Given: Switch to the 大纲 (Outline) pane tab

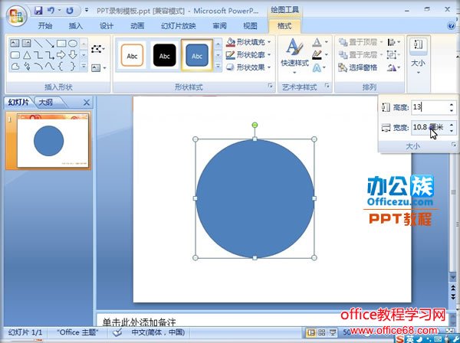Looking at the screenshot, I should pos(46,103).
